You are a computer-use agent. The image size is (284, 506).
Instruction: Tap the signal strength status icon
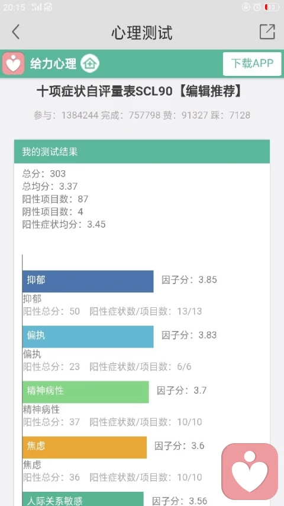coord(36,7)
